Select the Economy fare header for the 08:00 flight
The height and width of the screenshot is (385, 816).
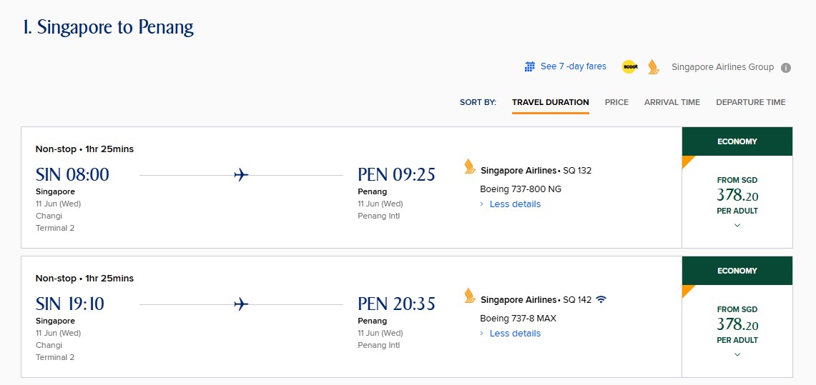(x=737, y=141)
